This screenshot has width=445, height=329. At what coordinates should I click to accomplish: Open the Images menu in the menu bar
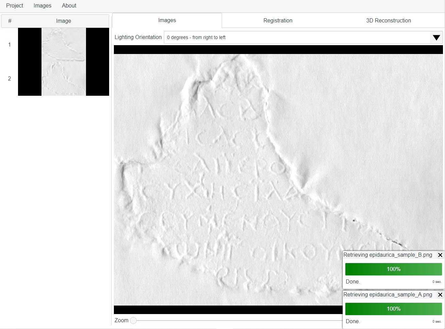pos(42,6)
